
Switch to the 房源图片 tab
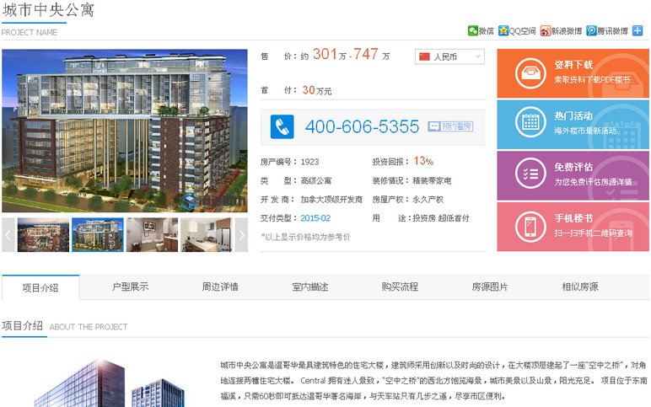coord(490,287)
